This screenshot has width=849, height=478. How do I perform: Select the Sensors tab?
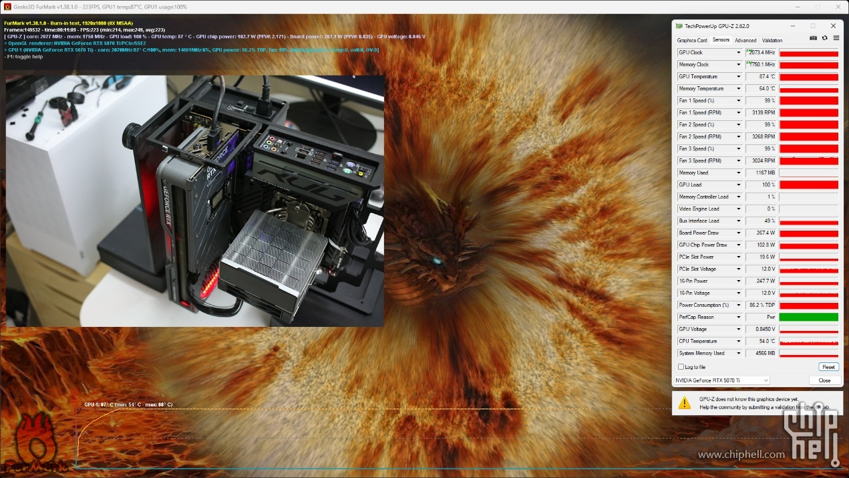(x=721, y=40)
